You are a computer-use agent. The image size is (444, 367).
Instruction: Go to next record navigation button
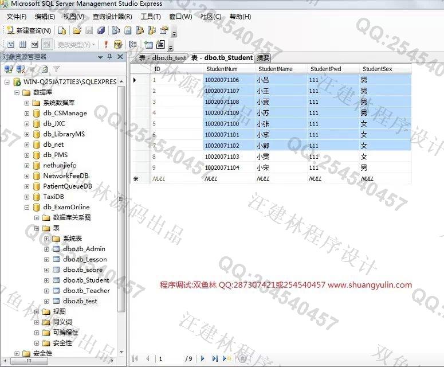(x=202, y=358)
